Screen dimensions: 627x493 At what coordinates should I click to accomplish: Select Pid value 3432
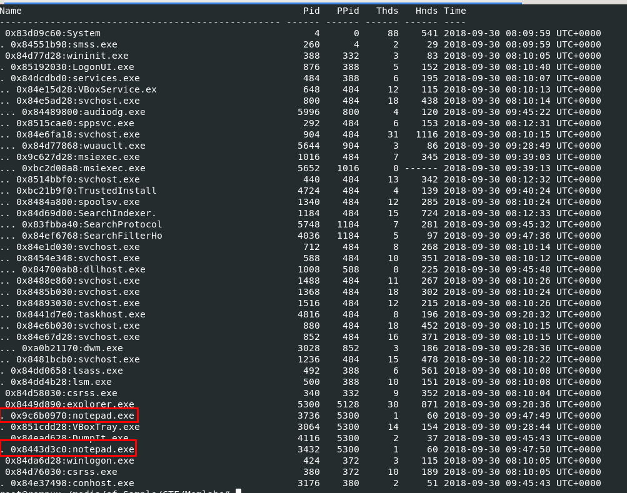click(x=309, y=449)
